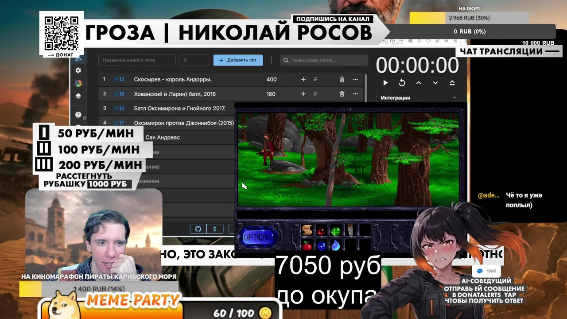Click chat message Чё то я уже поплыл)
The height and width of the screenshot is (319, 567).
click(524, 200)
